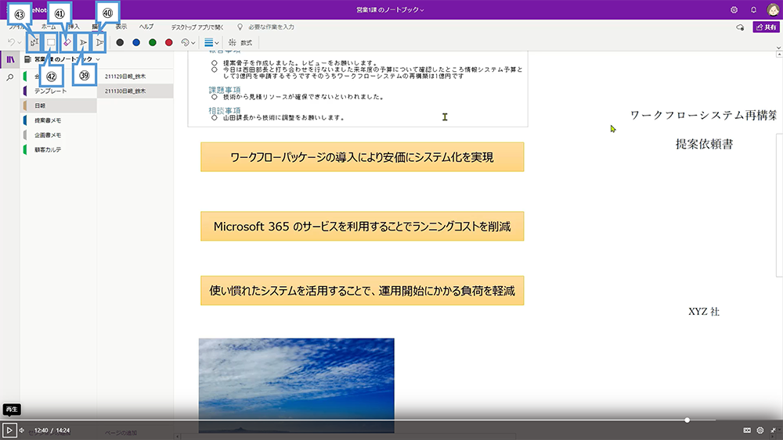
Task: Click the 共有 share button
Action: tap(766, 27)
